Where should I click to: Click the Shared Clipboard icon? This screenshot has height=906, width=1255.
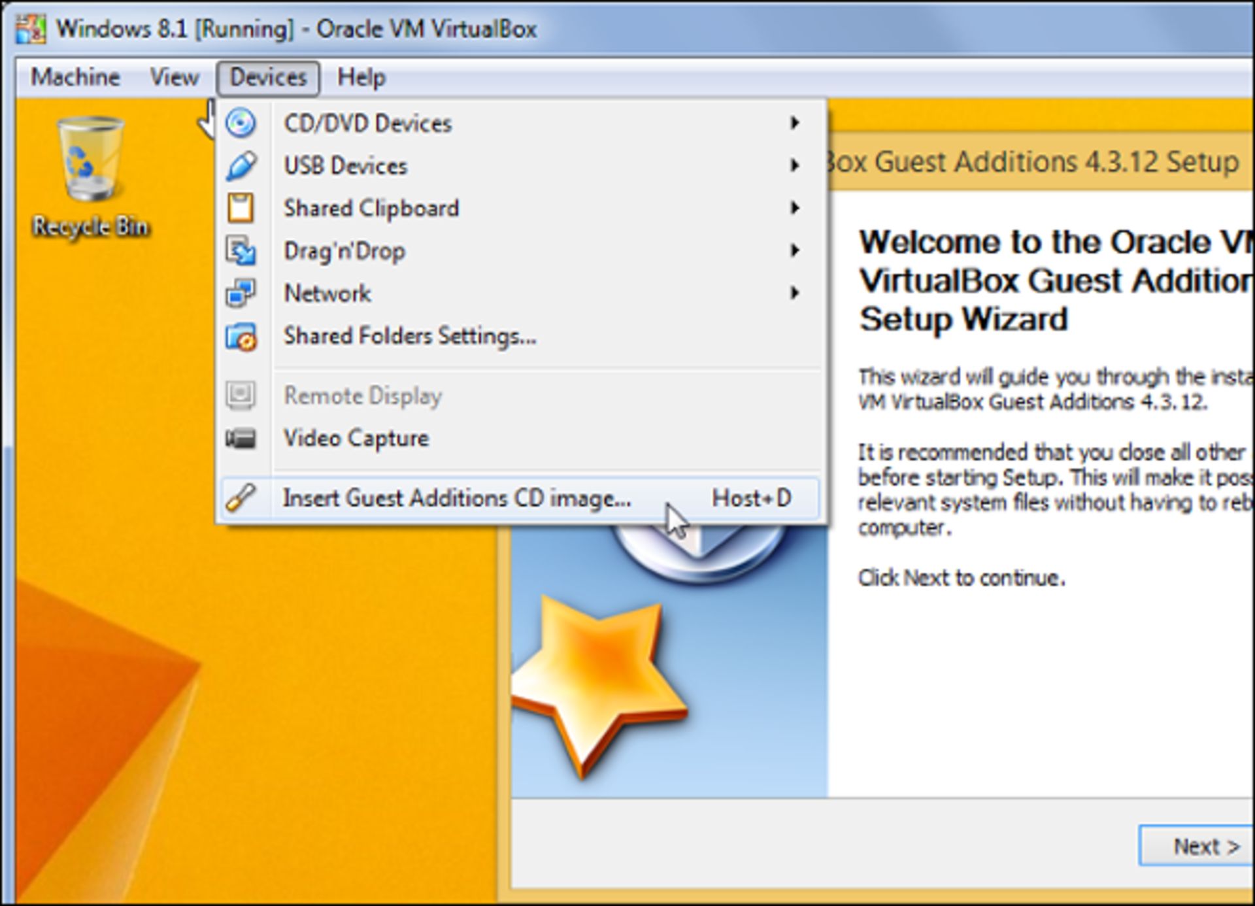[241, 208]
